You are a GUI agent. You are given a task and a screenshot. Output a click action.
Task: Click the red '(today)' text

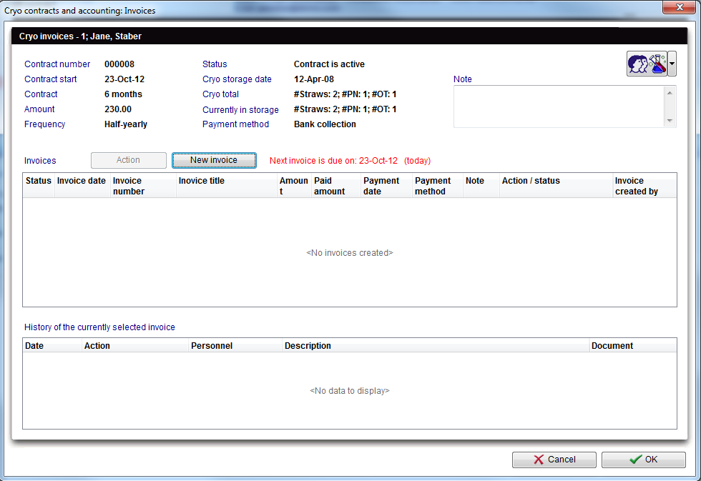[x=418, y=161]
